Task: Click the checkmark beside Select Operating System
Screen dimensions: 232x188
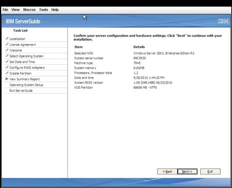Action: (7, 56)
